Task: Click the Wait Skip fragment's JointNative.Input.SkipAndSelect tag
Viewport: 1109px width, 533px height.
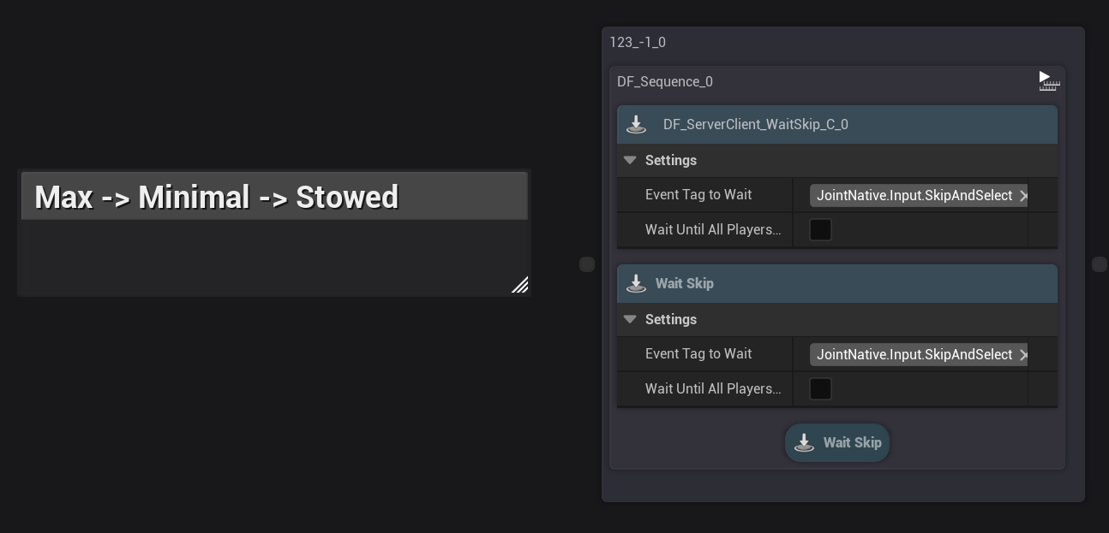Action: click(x=914, y=355)
